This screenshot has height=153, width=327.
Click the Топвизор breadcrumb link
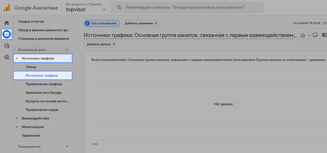tap(95, 4)
